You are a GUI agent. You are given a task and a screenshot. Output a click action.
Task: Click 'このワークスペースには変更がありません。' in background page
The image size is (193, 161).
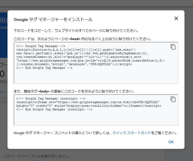pos(37,156)
